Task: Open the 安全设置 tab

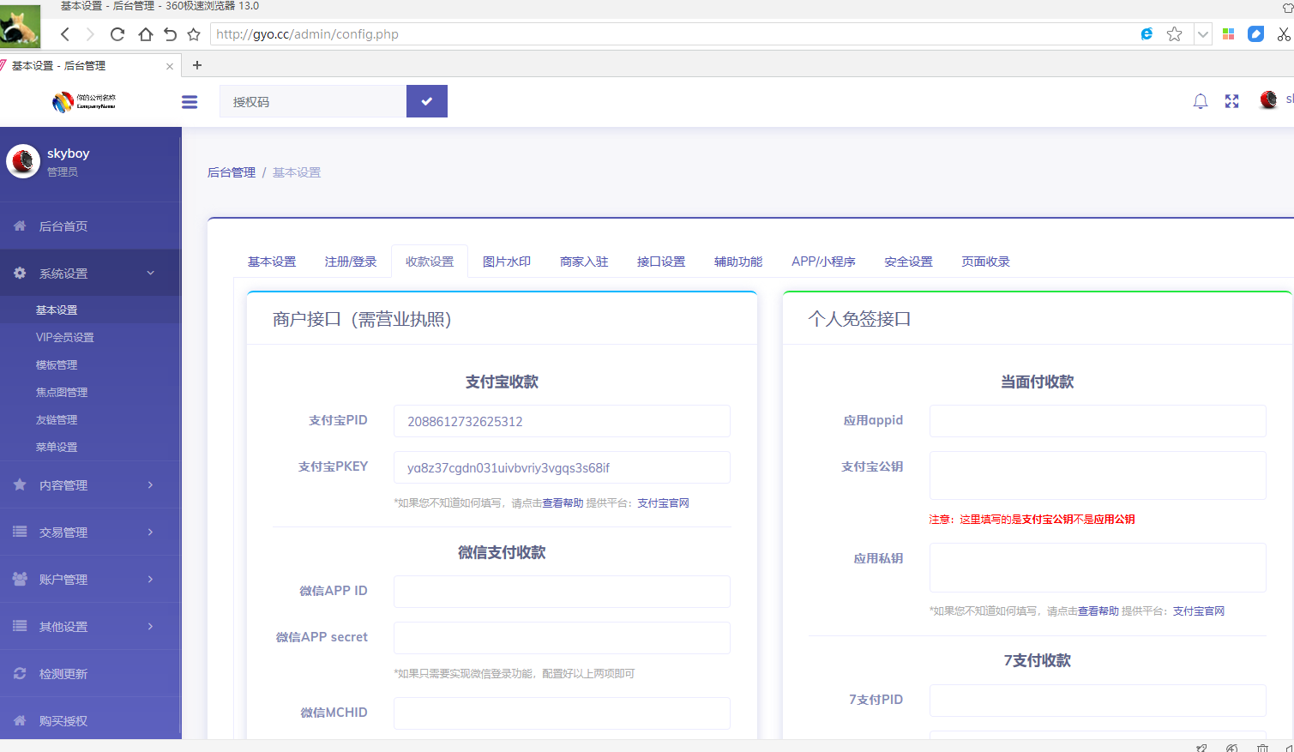Action: click(x=908, y=262)
